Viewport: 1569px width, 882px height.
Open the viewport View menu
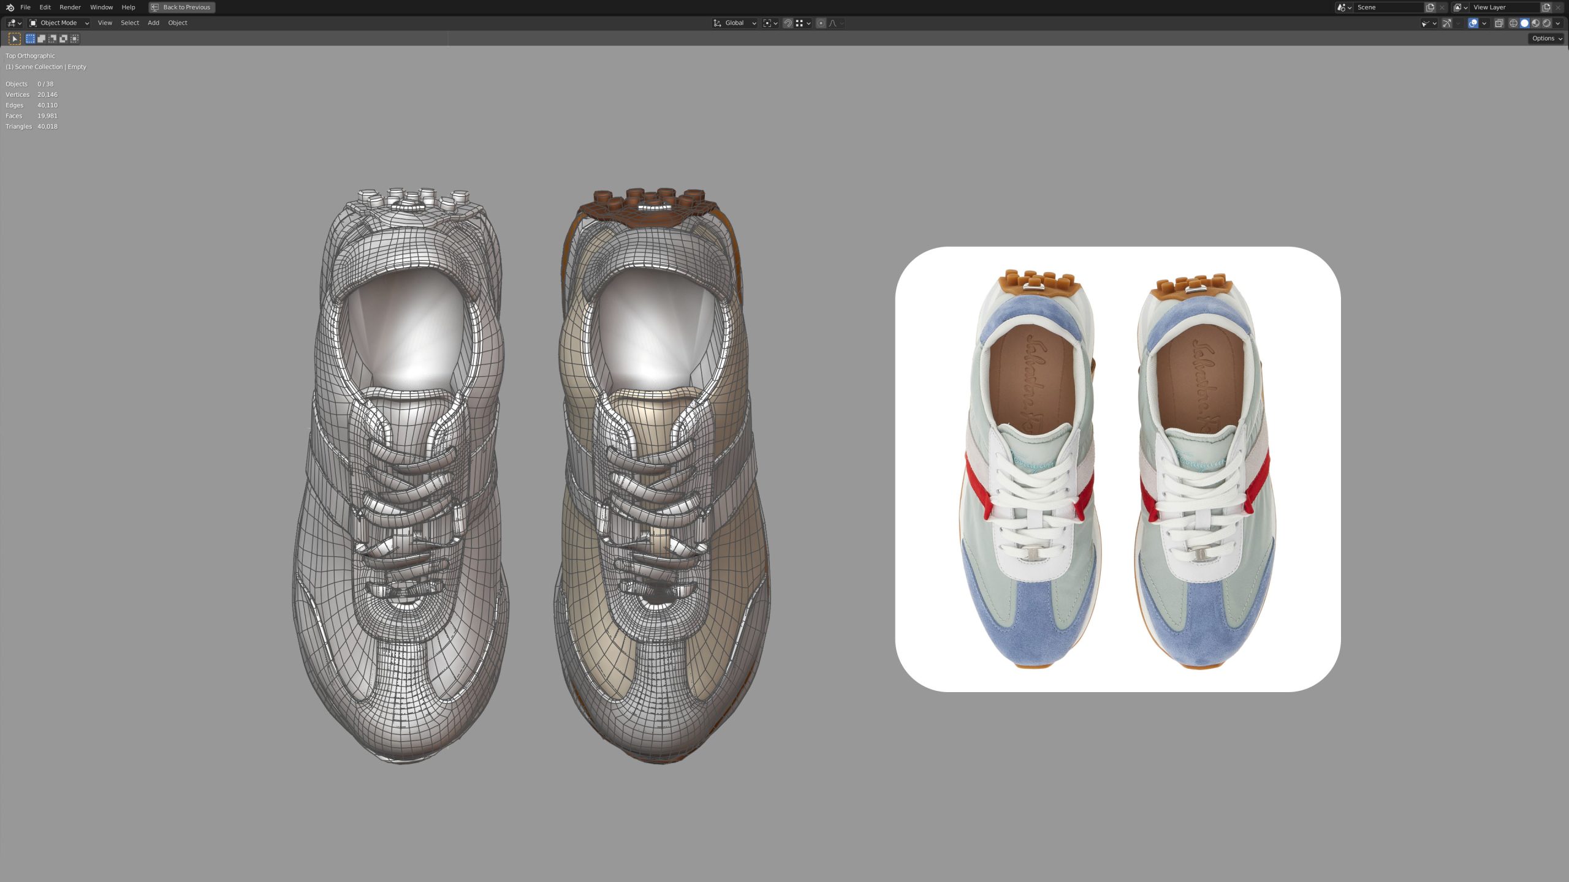[105, 23]
